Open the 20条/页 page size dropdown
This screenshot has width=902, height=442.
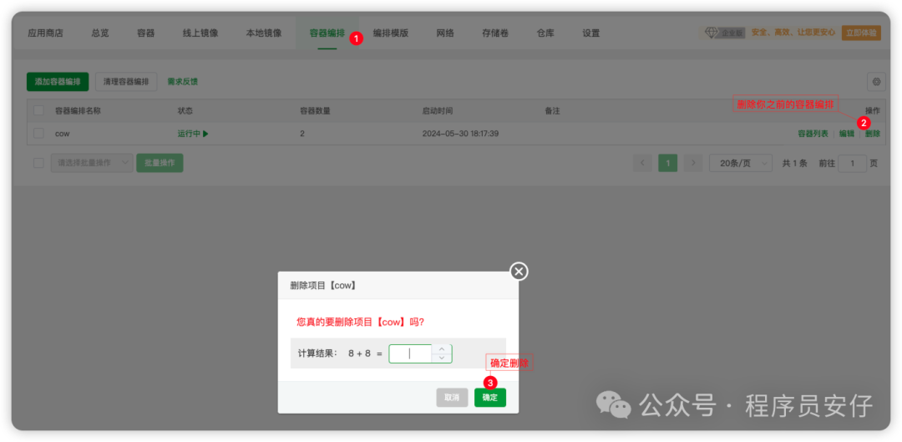pyautogui.click(x=741, y=163)
